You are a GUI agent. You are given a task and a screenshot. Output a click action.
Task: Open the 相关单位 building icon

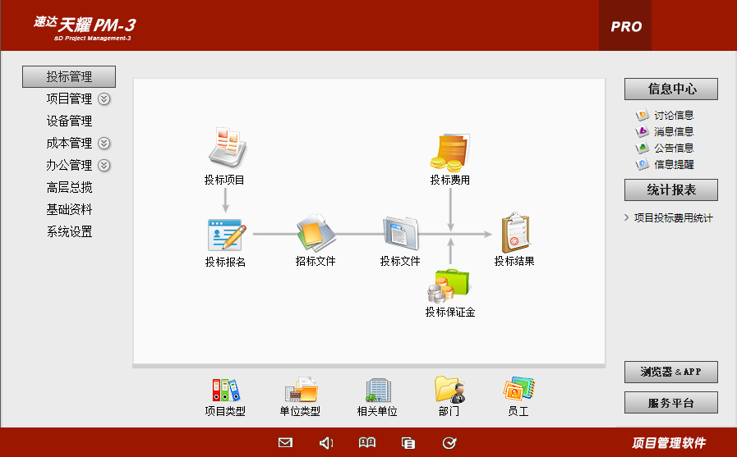point(377,390)
